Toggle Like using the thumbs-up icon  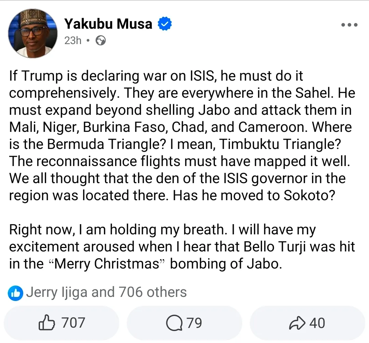coord(47,323)
